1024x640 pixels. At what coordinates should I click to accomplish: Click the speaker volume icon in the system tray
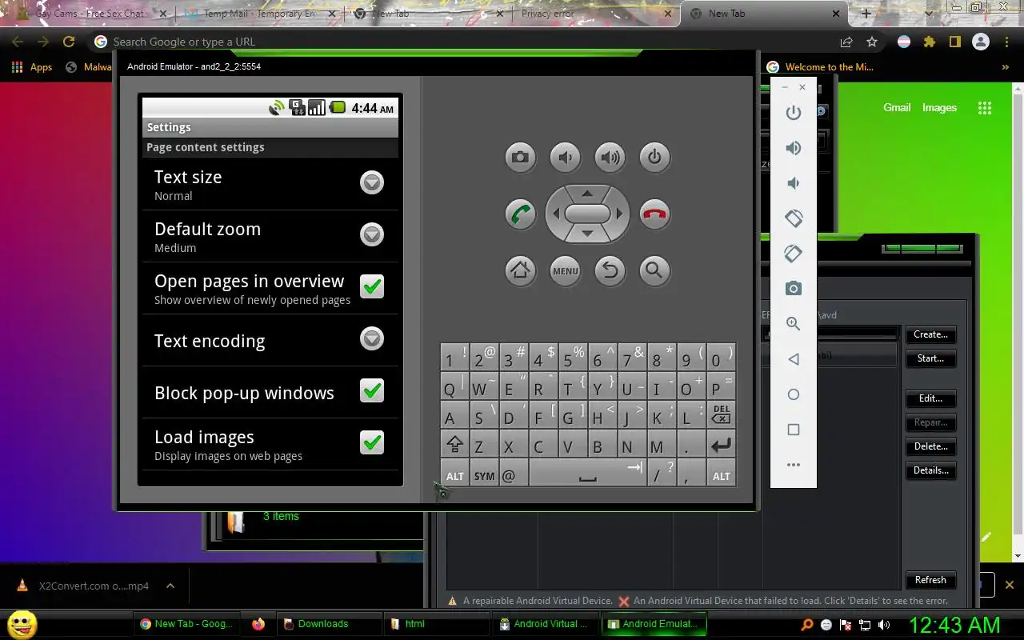coord(884,625)
